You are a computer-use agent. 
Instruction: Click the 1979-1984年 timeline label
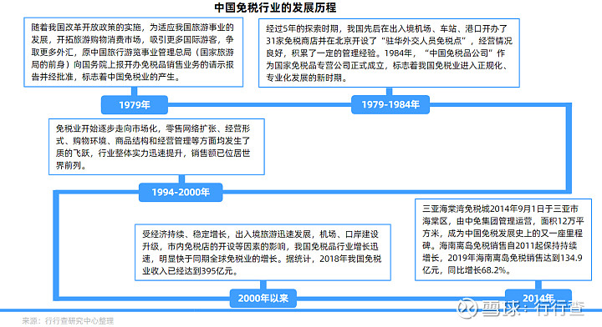390,104
